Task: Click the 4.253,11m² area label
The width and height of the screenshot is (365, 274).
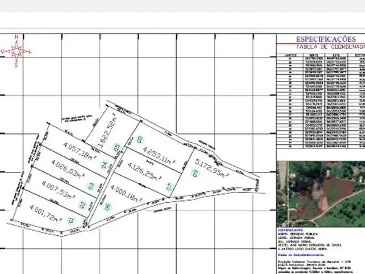Action: [x=159, y=156]
